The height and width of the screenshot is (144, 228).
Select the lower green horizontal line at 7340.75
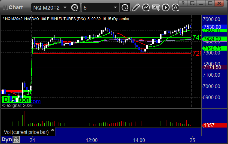click(x=112, y=48)
